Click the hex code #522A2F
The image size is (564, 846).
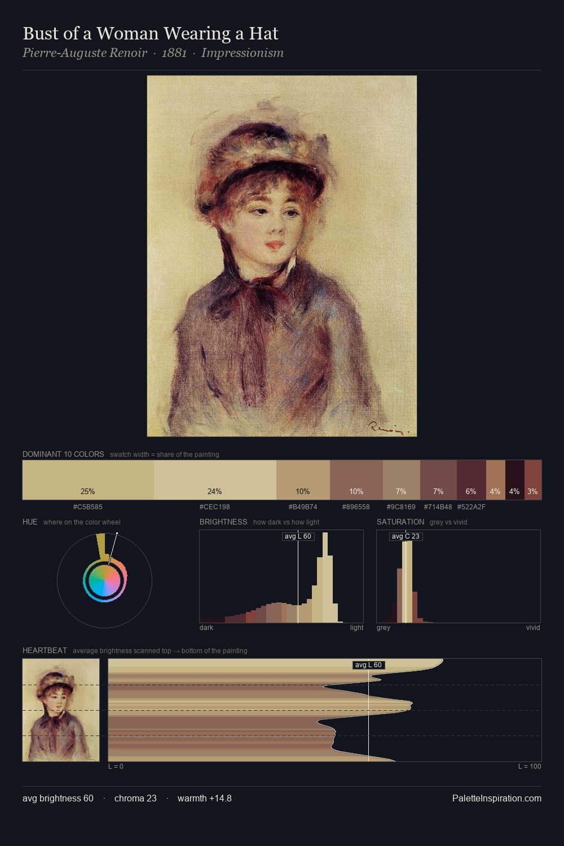point(472,507)
